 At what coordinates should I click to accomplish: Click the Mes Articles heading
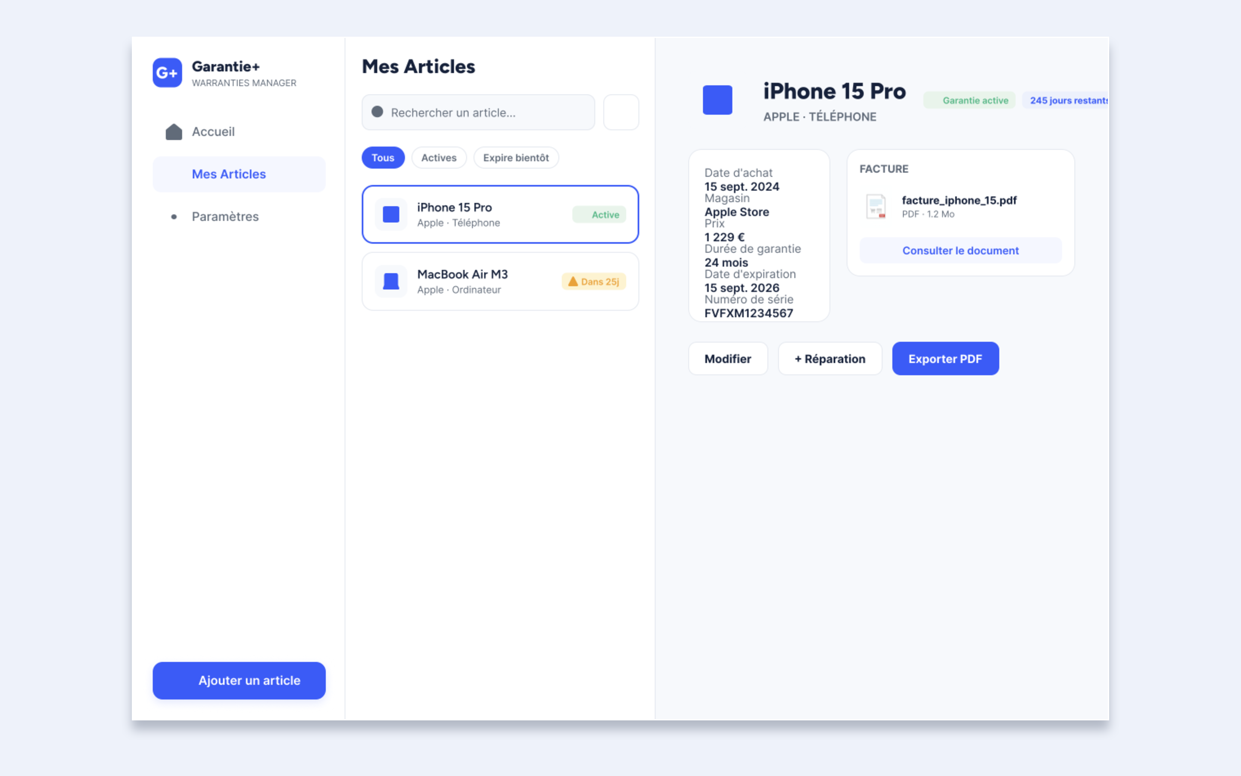coord(418,66)
